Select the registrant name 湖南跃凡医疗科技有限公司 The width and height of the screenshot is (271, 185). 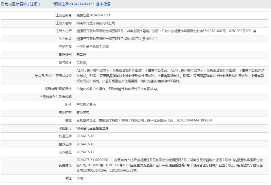tap(96, 23)
